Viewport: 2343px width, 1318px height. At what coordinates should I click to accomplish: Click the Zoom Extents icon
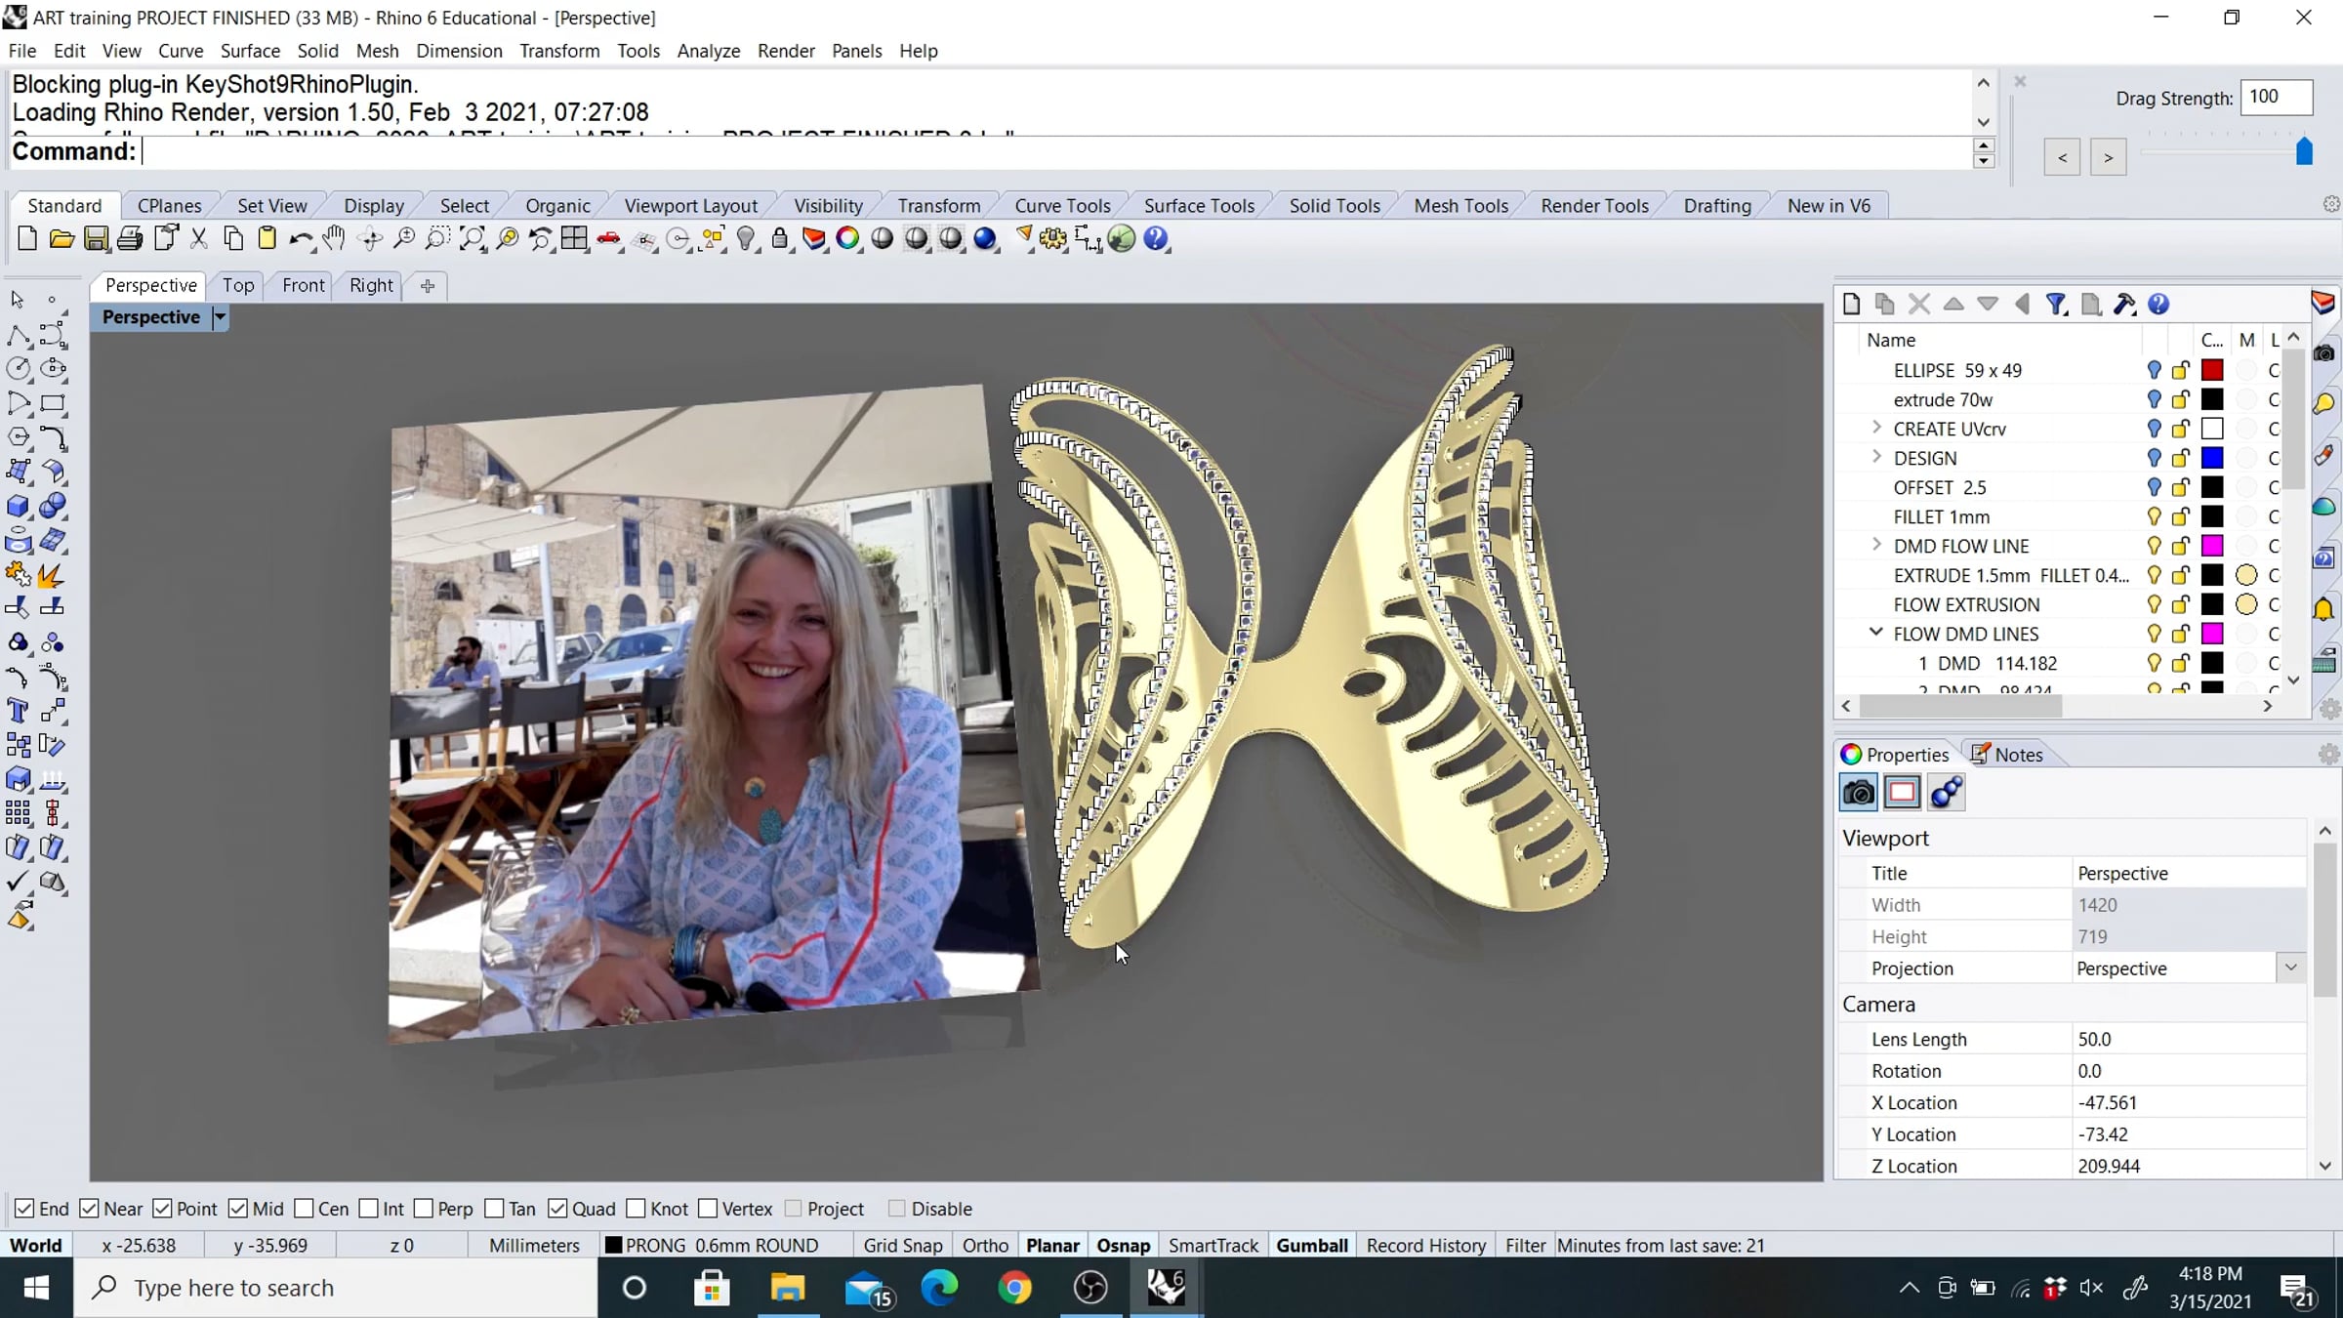click(x=473, y=239)
